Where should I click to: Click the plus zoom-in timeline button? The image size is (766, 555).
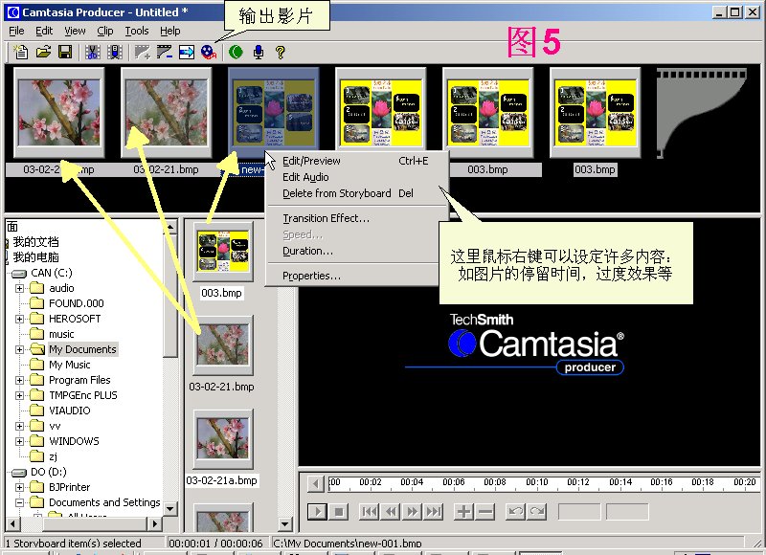(463, 512)
